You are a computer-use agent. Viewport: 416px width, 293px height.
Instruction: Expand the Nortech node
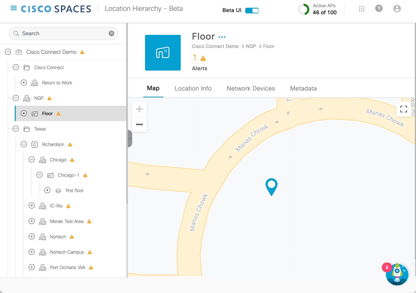31,236
